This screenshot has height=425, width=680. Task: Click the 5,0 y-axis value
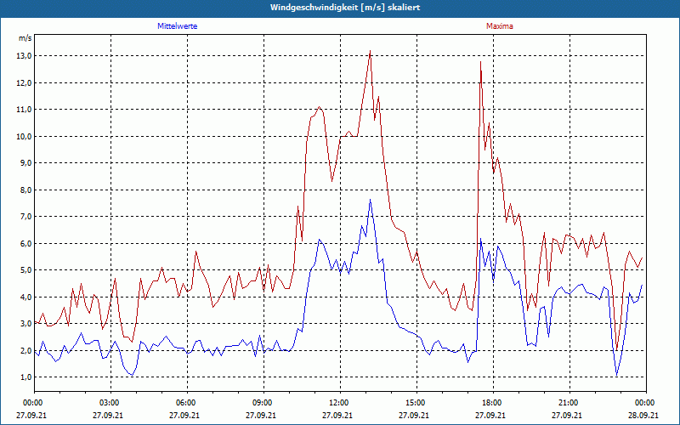pos(25,270)
